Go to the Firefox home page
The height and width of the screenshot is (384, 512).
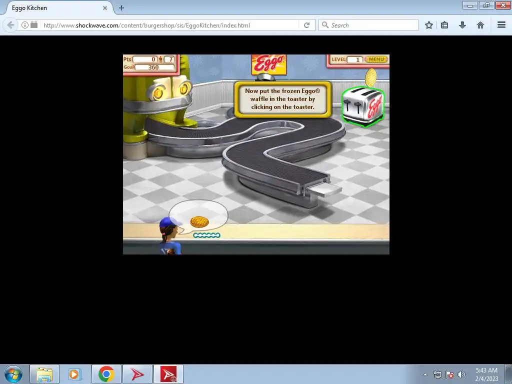[x=480, y=25]
